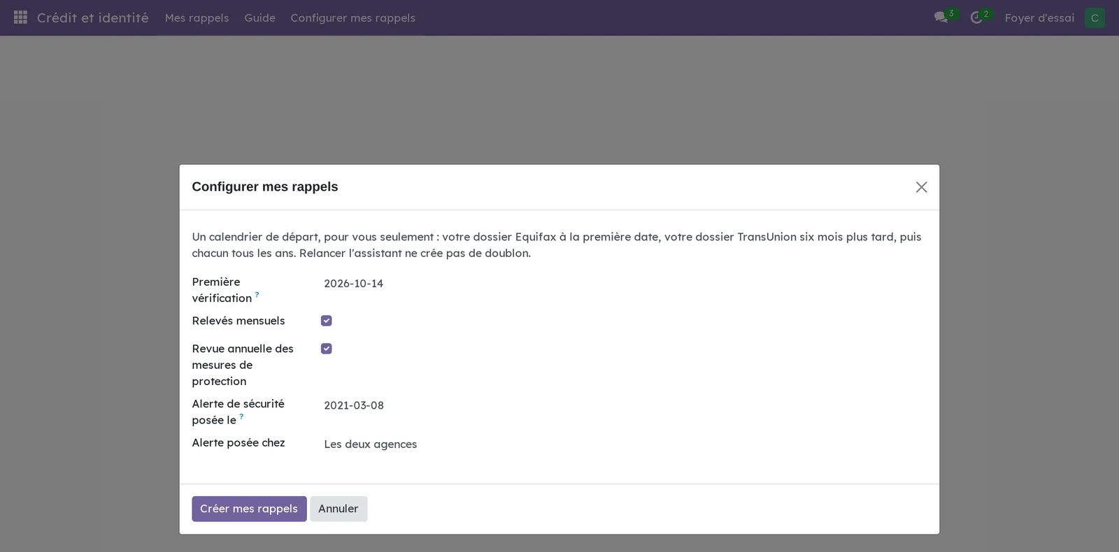The height and width of the screenshot is (552, 1119).
Task: Click the Crédit et identité app title
Action: pyautogui.click(x=92, y=17)
